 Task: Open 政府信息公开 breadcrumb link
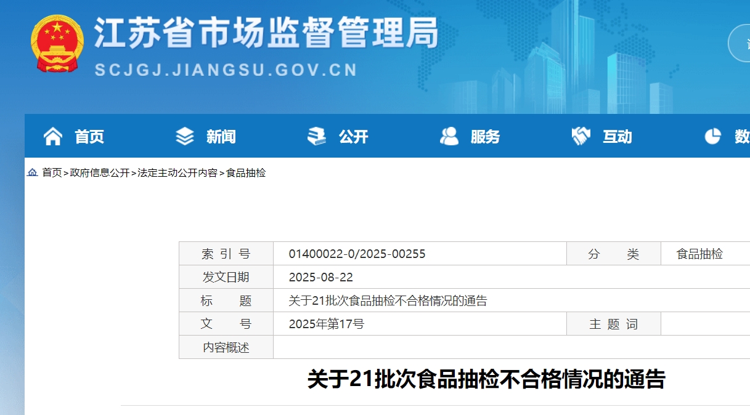pos(100,173)
